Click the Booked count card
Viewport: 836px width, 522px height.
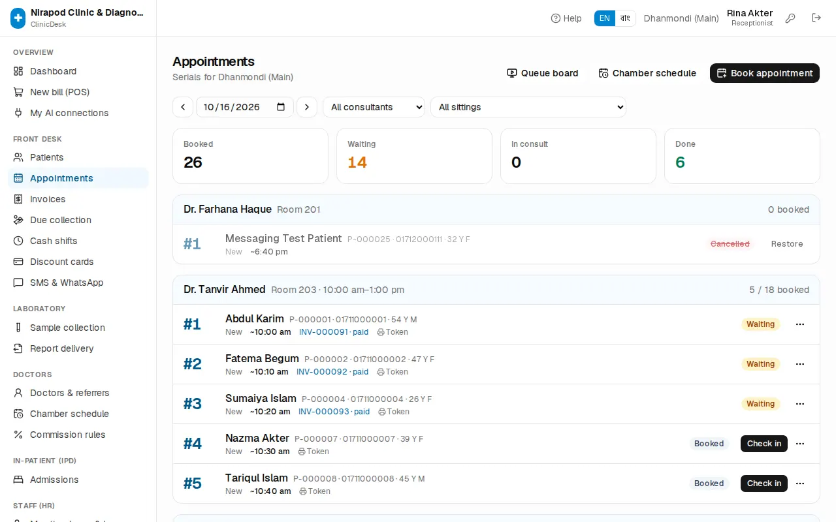click(x=250, y=156)
